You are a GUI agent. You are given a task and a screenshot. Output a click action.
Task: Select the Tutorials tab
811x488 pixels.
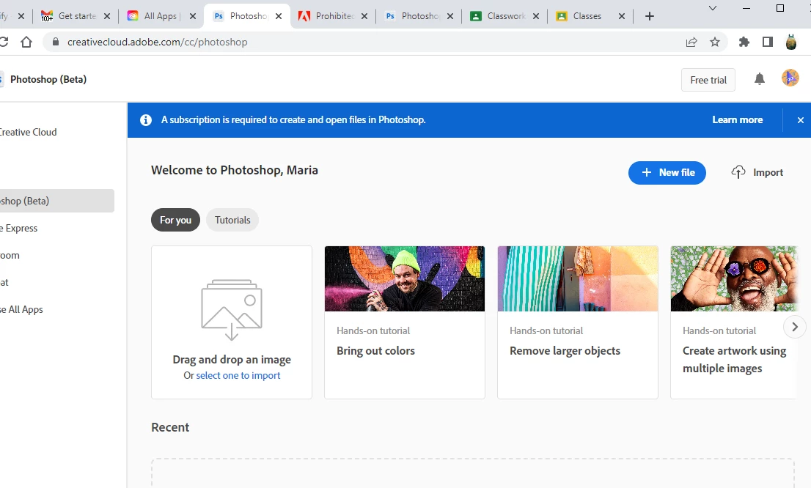(232, 221)
